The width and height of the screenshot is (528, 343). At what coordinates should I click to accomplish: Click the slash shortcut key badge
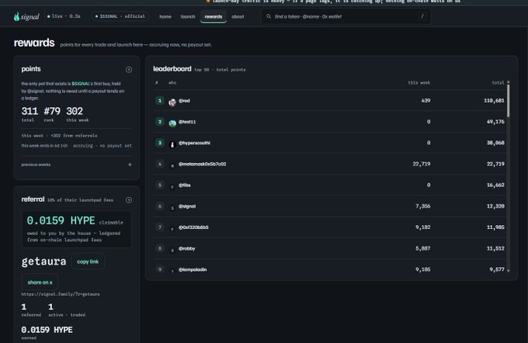point(422,16)
